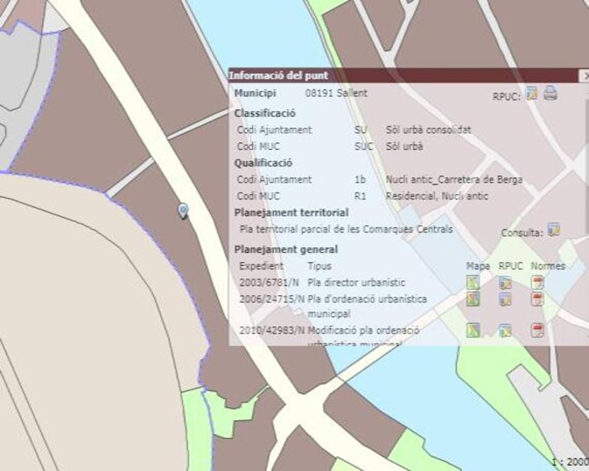The width and height of the screenshot is (589, 471).
Task: Open Mapa icon for expedient 2006/24715/N
Action: (472, 300)
